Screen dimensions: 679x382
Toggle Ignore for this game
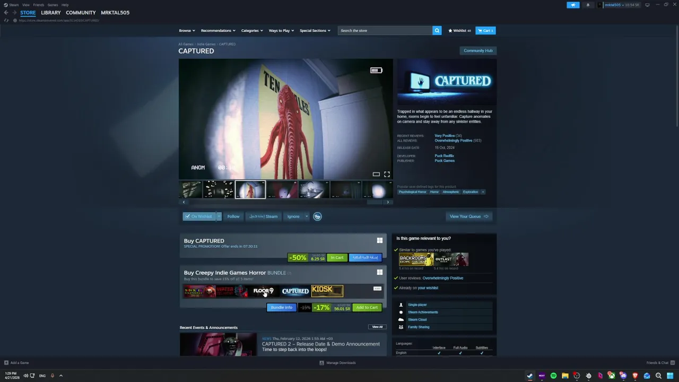[293, 216]
